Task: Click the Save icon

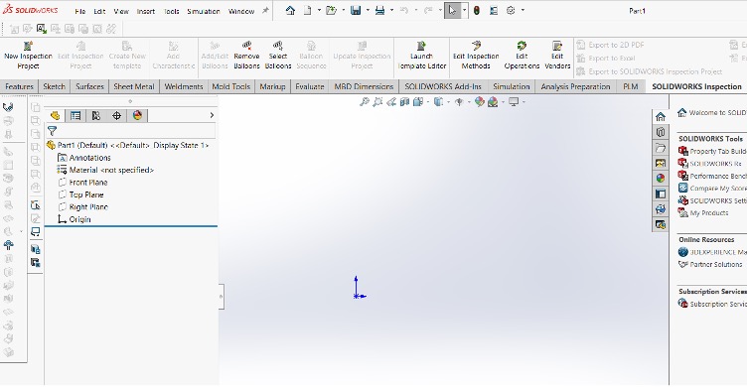Action: (x=356, y=11)
